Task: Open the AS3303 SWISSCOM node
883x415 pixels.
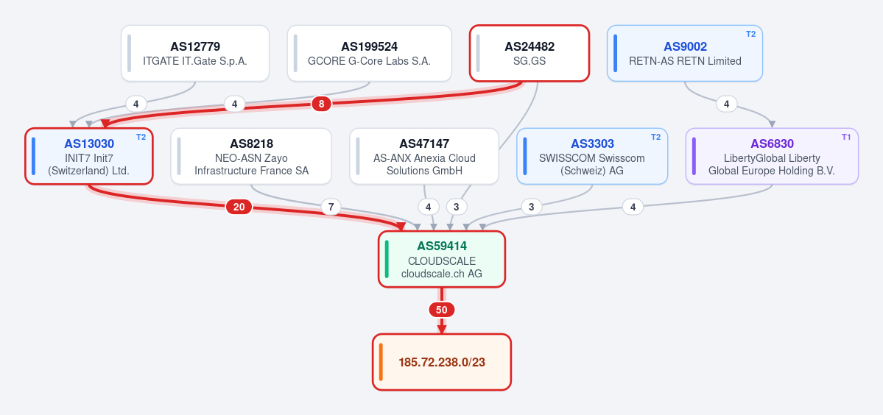Action: pyautogui.click(x=592, y=156)
